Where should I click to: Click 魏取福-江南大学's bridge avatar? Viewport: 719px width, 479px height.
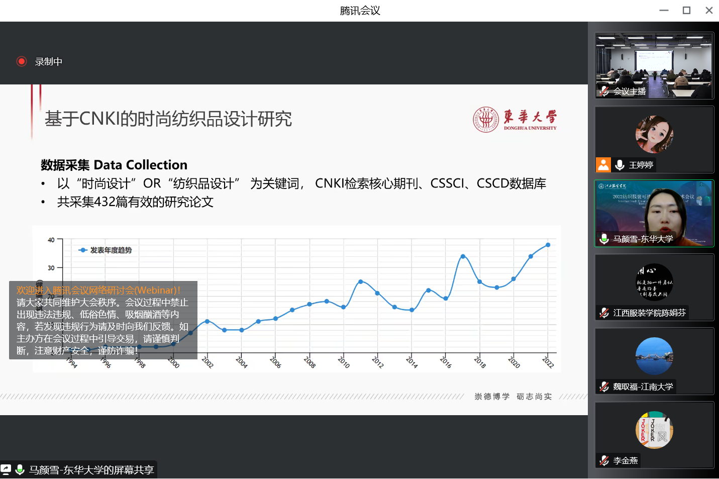click(x=654, y=356)
